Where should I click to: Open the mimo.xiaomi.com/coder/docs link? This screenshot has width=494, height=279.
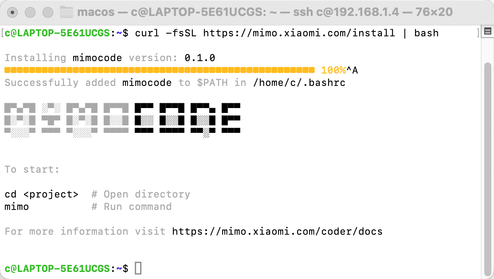tap(277, 232)
